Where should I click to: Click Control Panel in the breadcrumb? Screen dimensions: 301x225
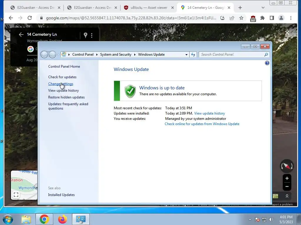(x=83, y=54)
